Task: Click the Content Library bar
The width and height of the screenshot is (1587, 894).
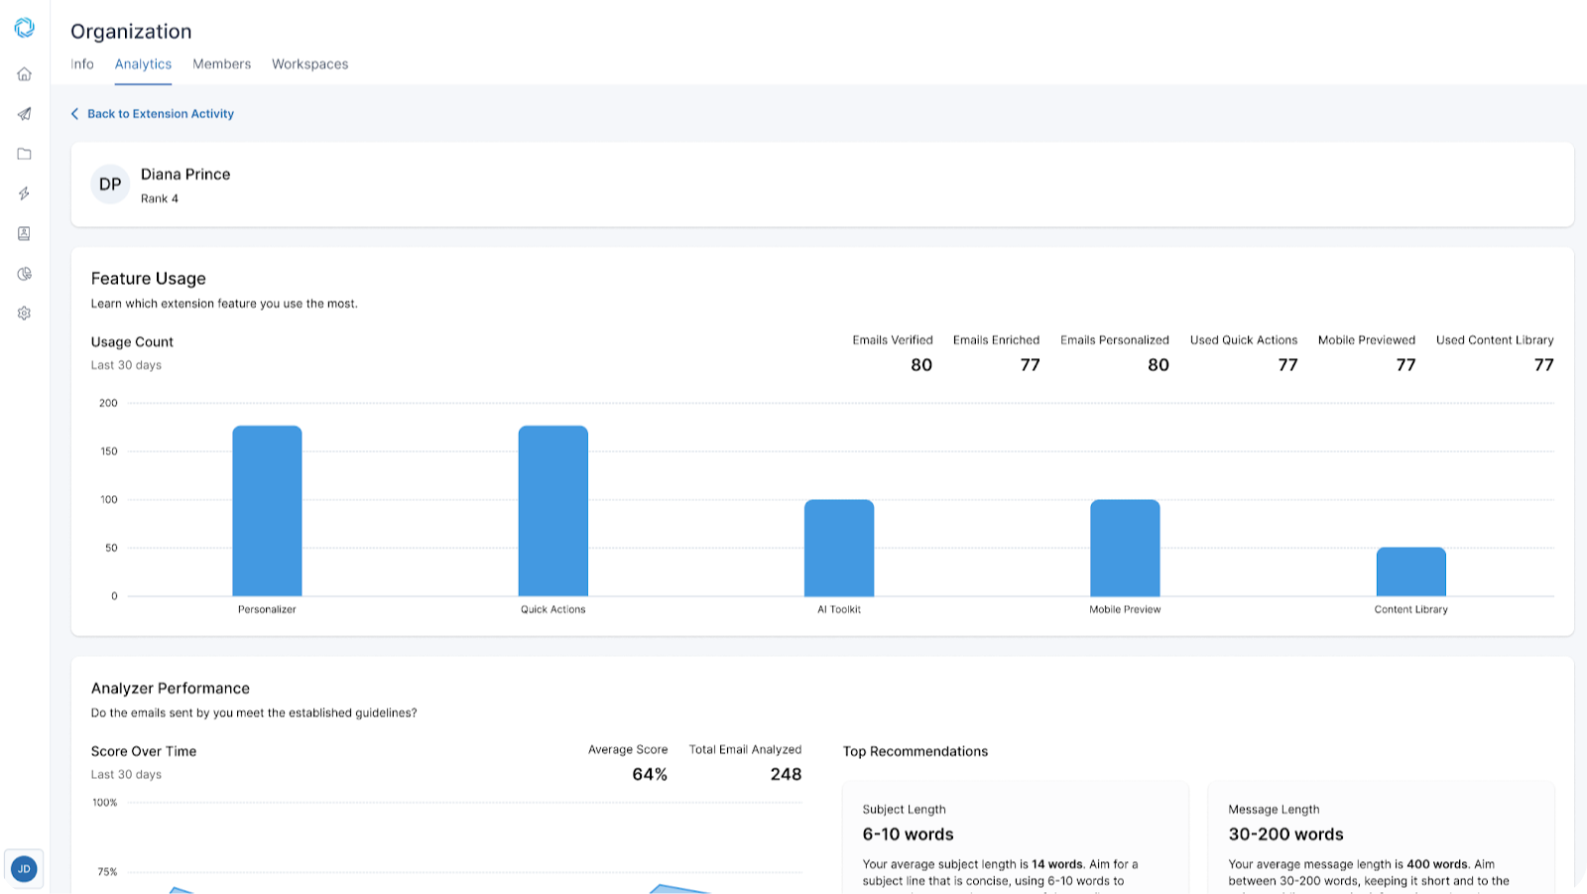Action: pos(1411,572)
